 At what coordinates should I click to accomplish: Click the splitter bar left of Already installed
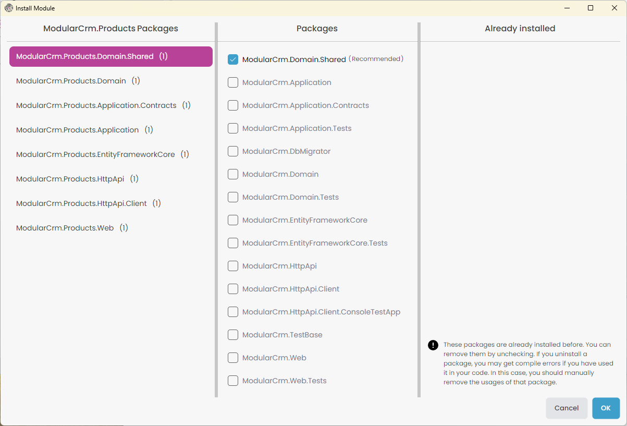pos(419,209)
